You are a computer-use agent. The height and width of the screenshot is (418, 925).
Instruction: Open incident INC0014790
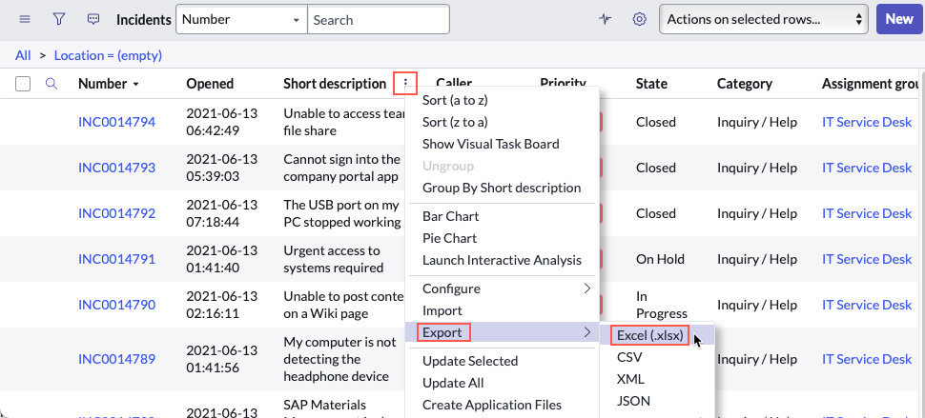tap(116, 305)
